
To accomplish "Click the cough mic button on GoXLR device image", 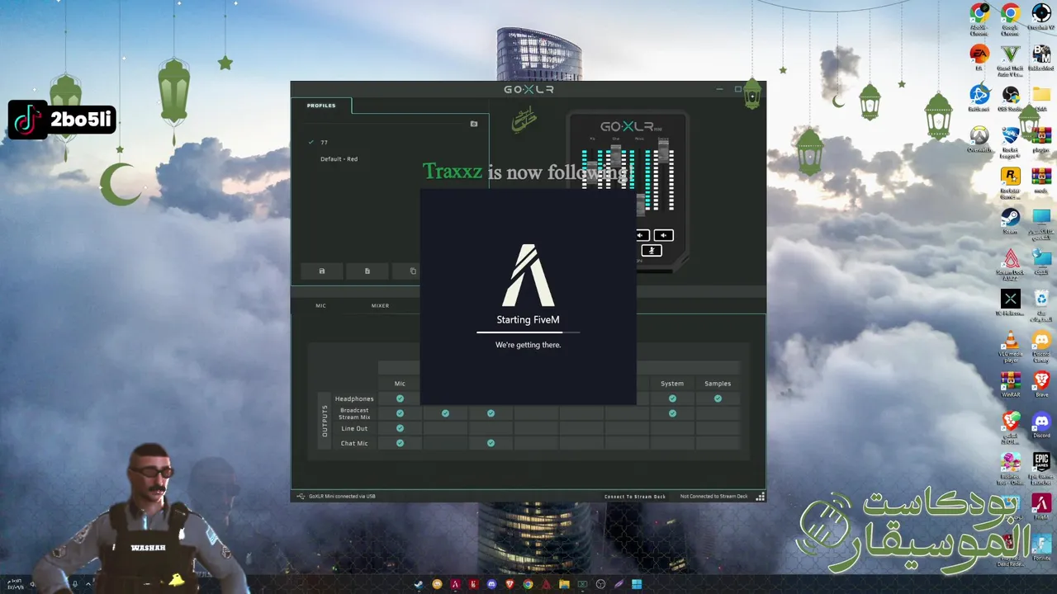I will (x=652, y=250).
